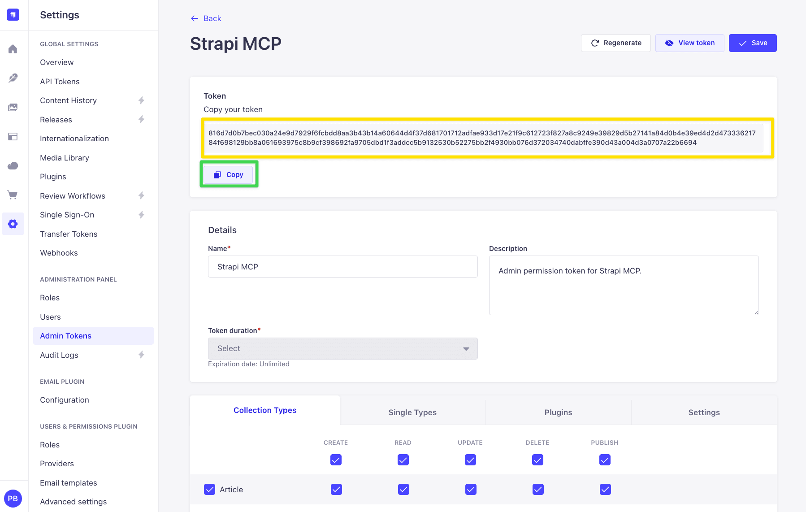Click the Name input field
The image size is (806, 512).
(x=343, y=267)
